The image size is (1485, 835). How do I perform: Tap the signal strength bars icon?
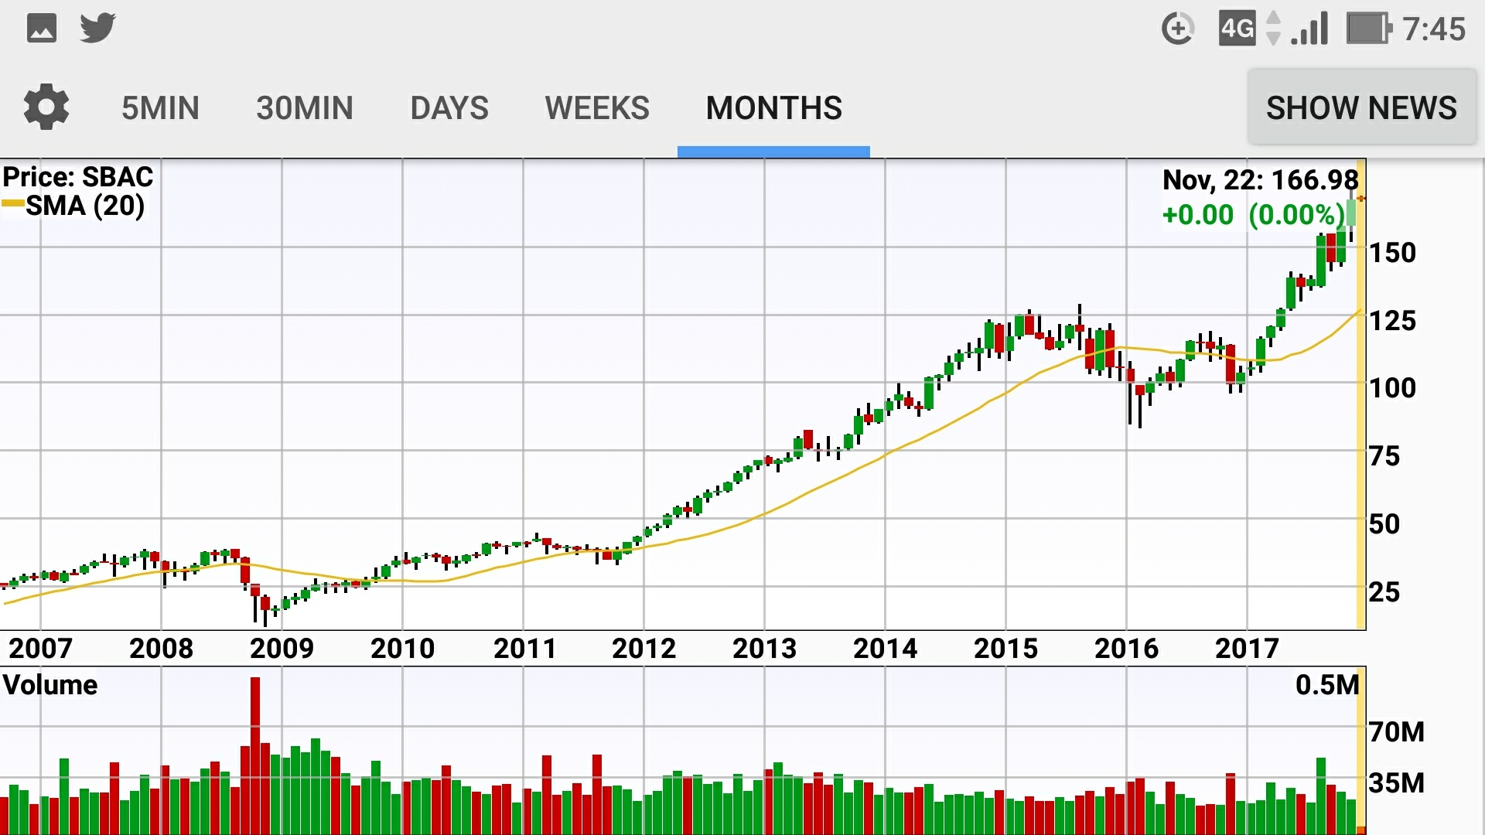click(x=1309, y=29)
